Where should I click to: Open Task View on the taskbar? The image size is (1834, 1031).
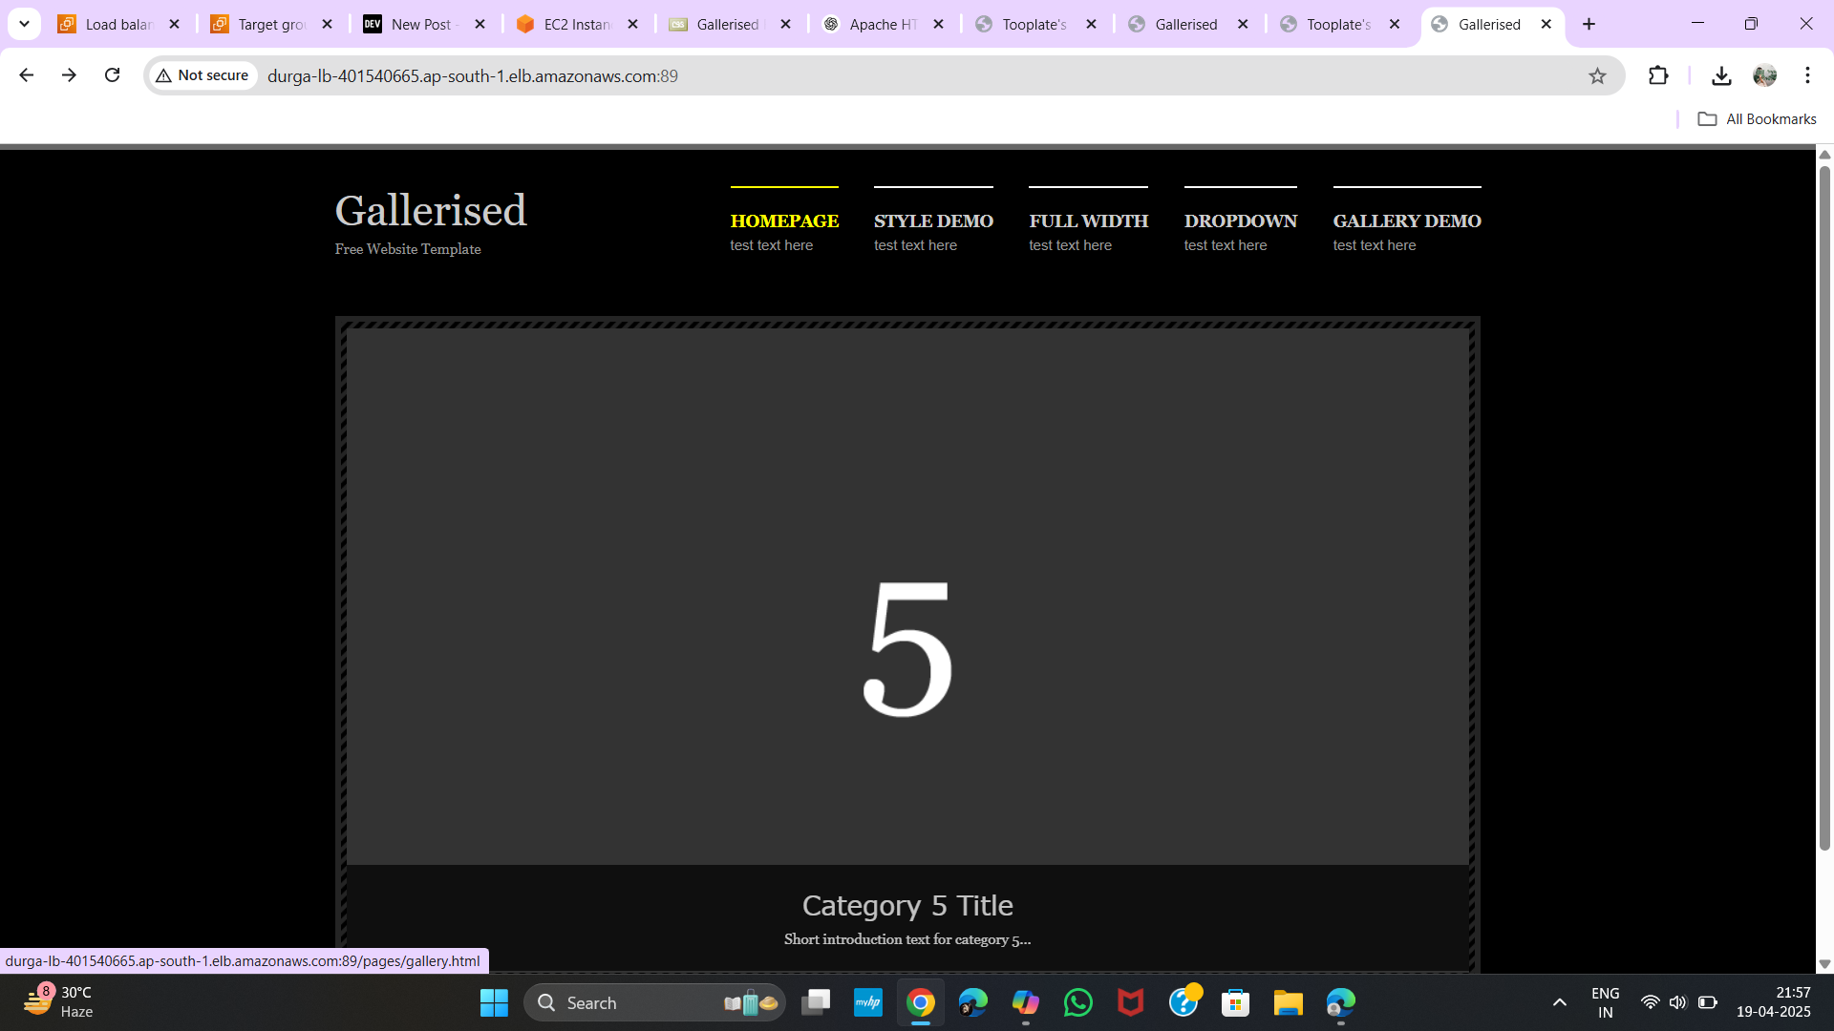816,1002
